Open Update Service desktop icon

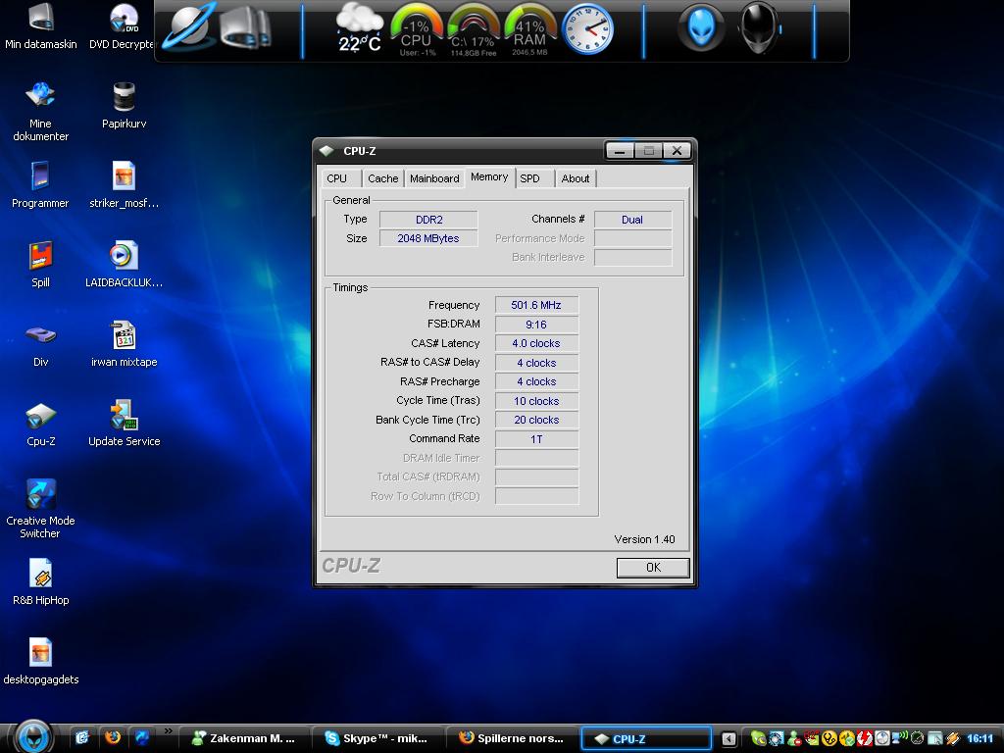[124, 415]
